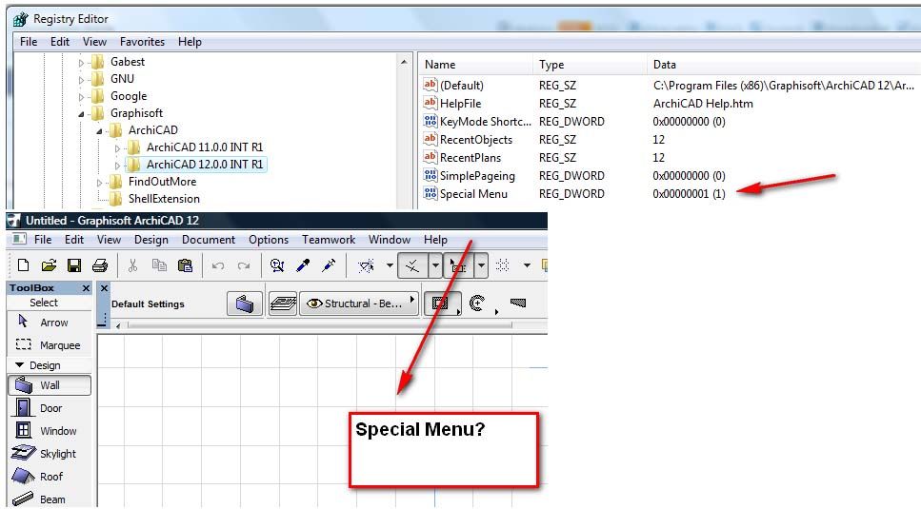Screen dimensions: 921x509
Task: Select the Wall tool
Action: 50,385
